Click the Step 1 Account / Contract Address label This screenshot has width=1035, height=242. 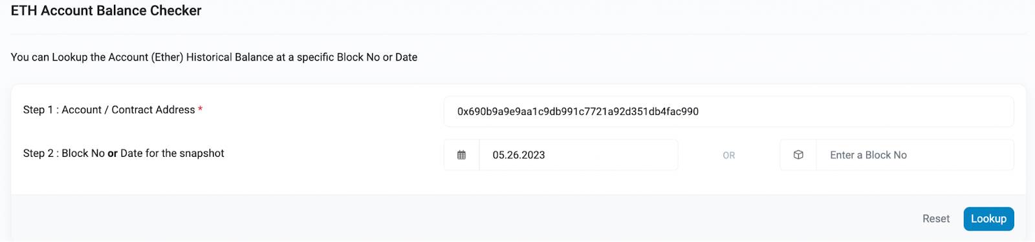(x=109, y=110)
